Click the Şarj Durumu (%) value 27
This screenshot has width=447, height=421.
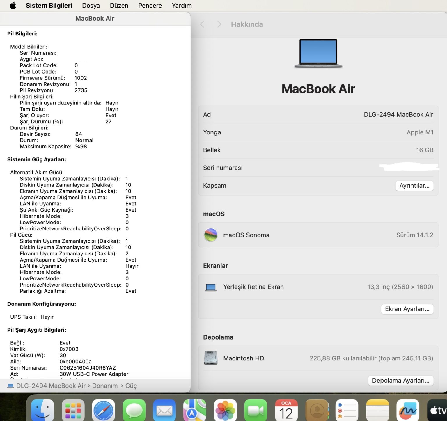click(x=109, y=122)
